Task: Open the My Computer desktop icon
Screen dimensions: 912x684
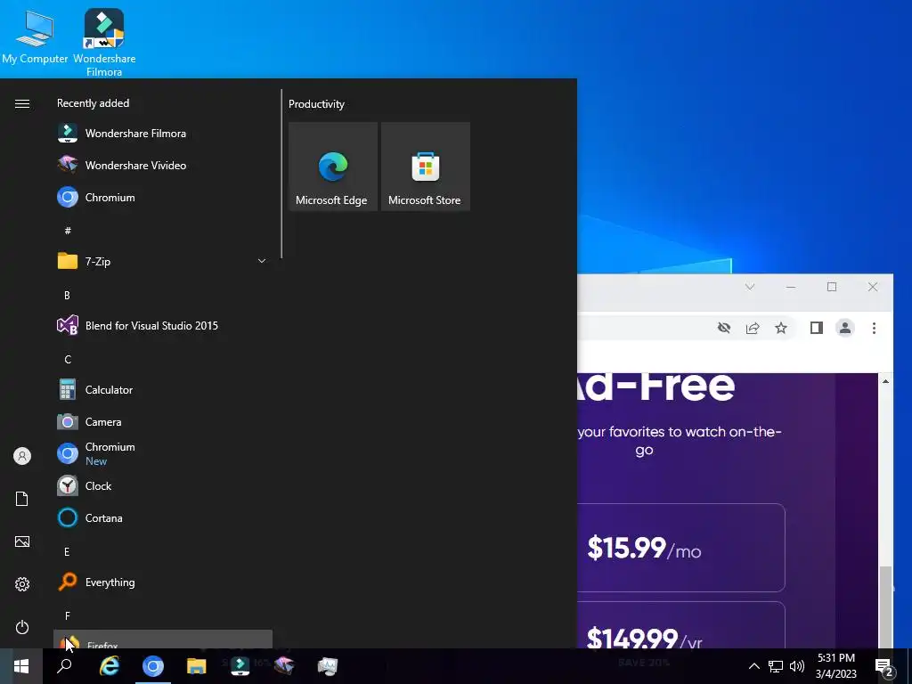Action: [35, 36]
